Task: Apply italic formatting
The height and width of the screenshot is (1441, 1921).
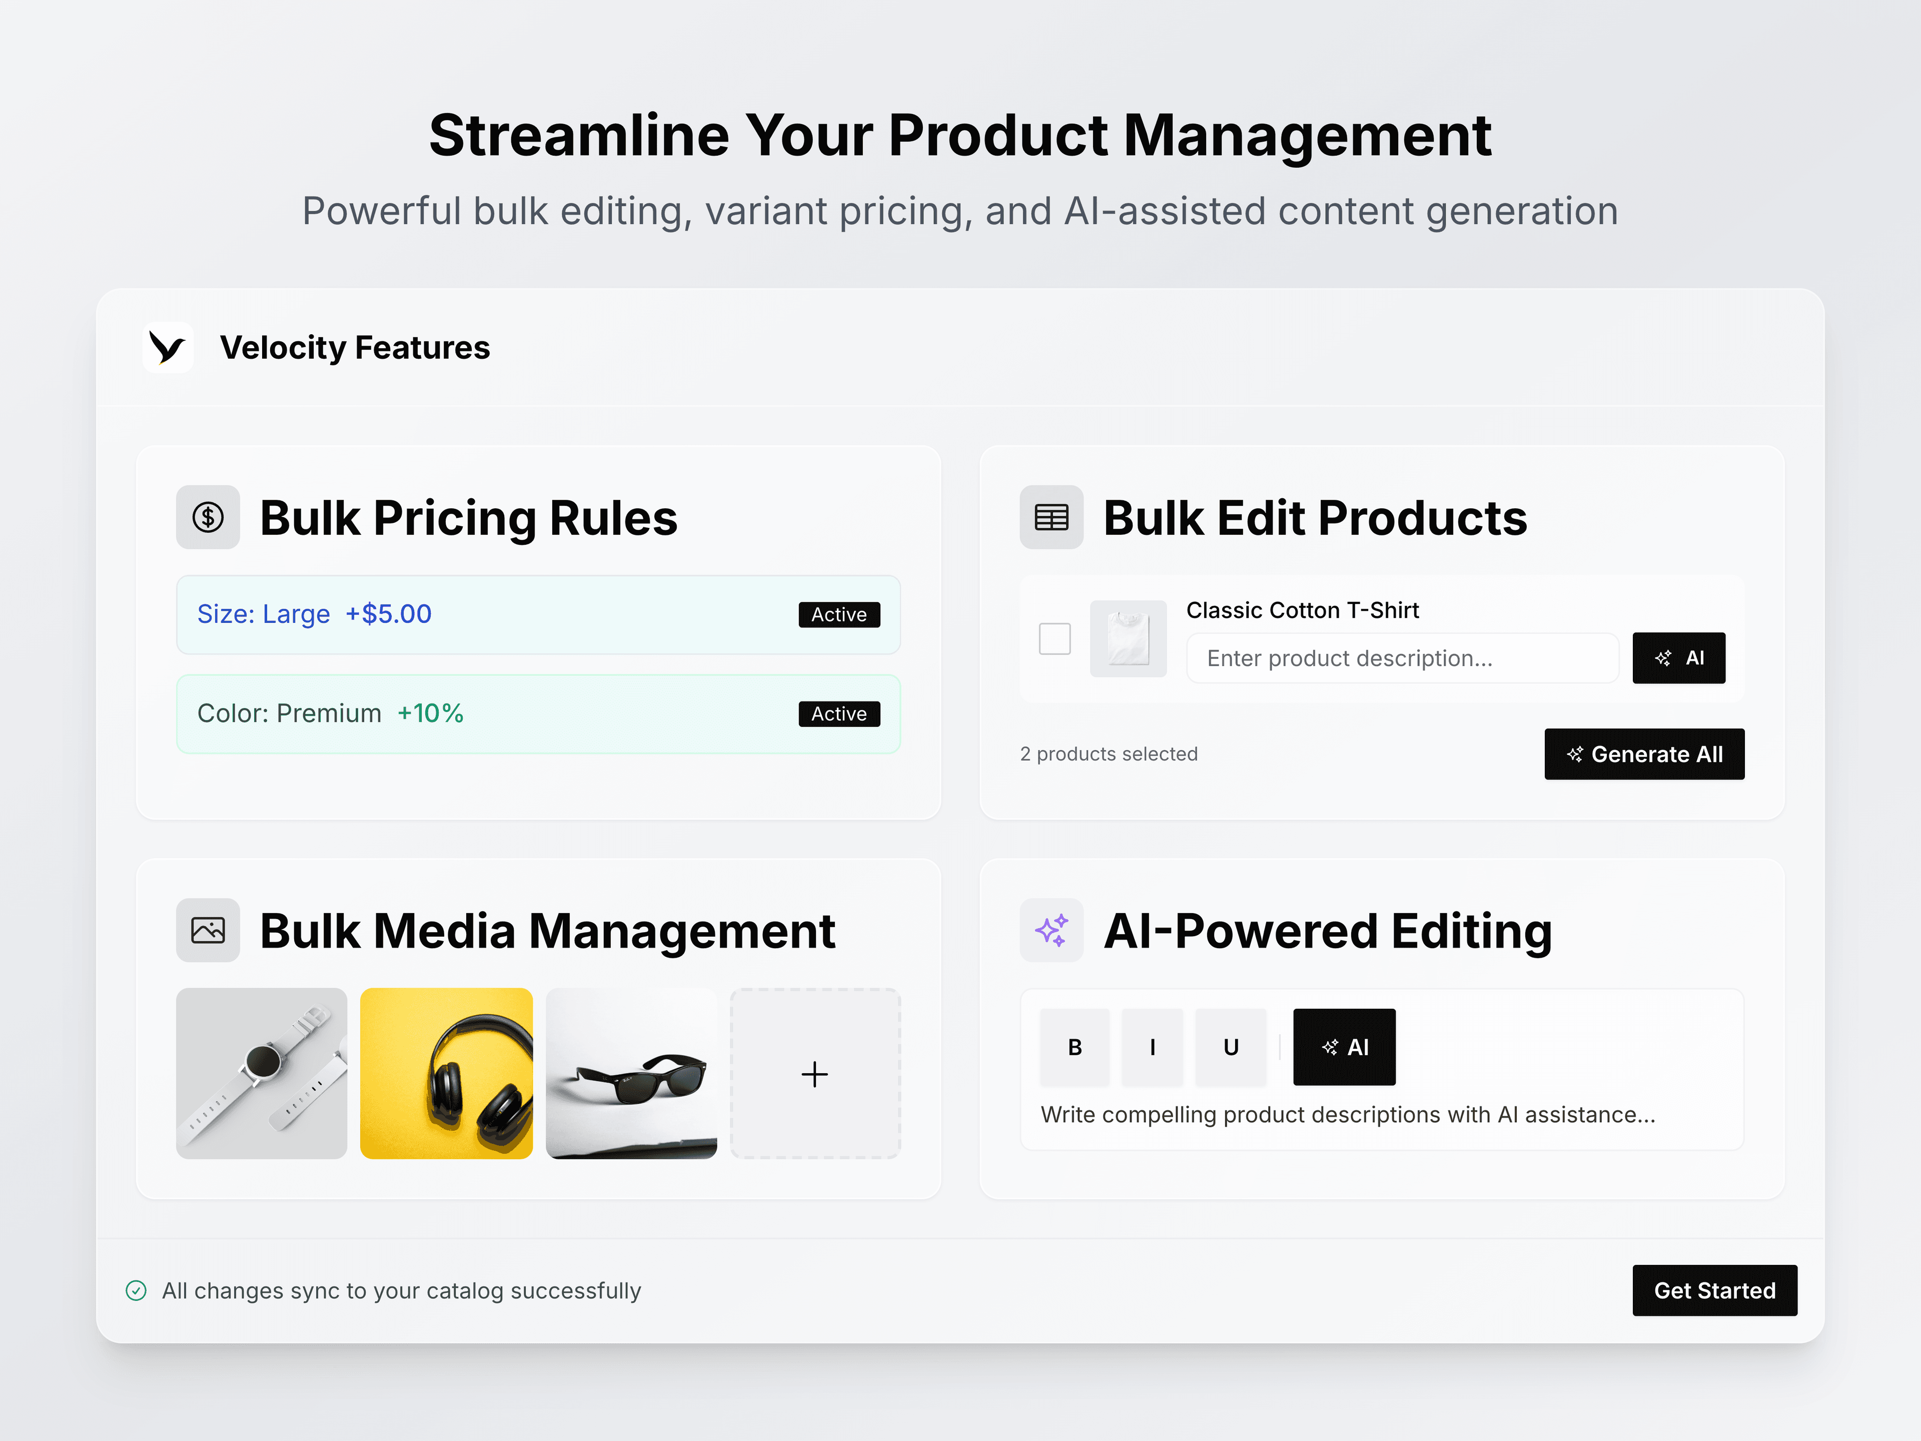Action: pyautogui.click(x=1153, y=1047)
